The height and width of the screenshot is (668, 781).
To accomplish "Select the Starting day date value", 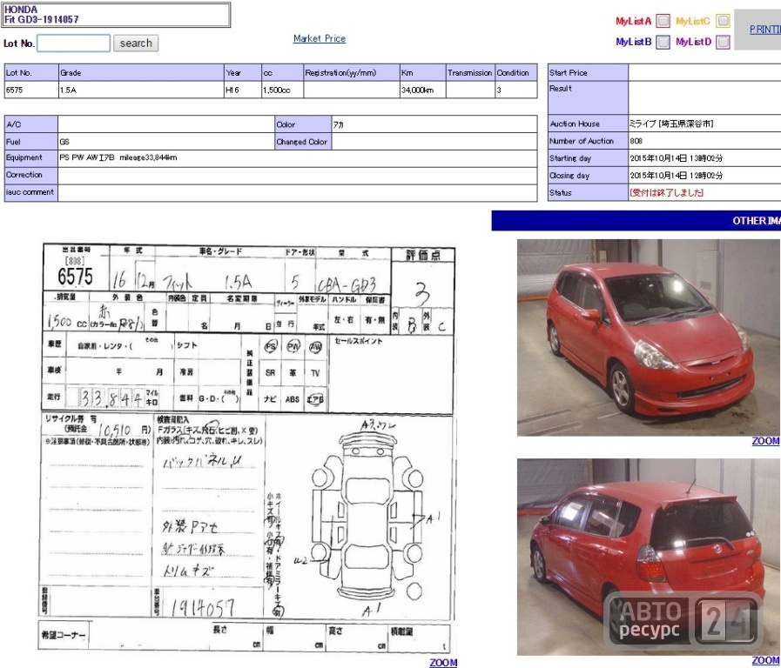I will coord(676,158).
